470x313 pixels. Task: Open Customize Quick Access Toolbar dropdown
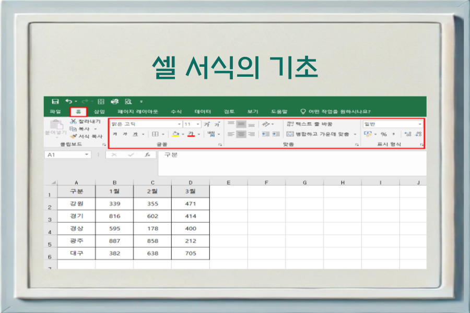141,102
